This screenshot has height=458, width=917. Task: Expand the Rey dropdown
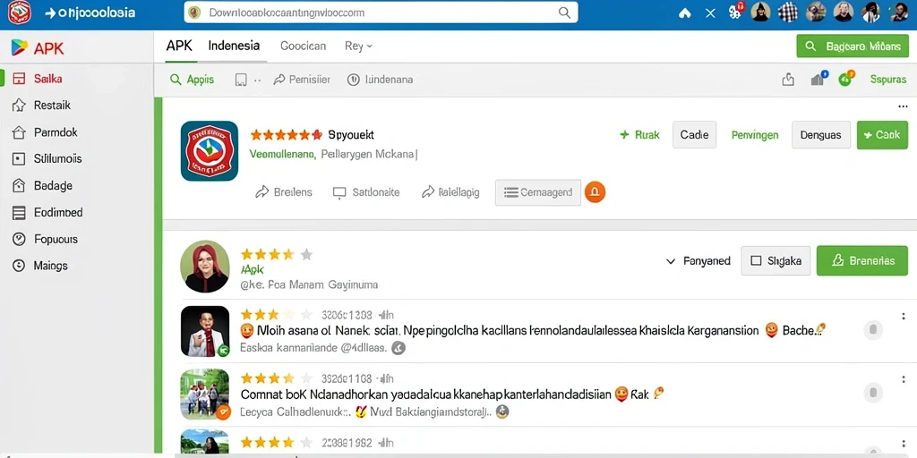click(358, 46)
